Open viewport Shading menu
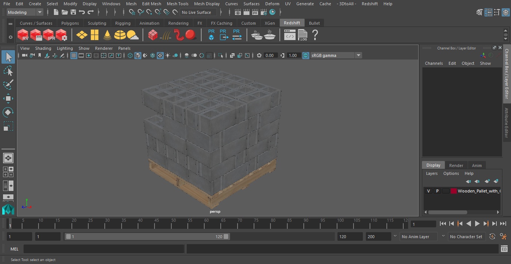 pyautogui.click(x=43, y=48)
